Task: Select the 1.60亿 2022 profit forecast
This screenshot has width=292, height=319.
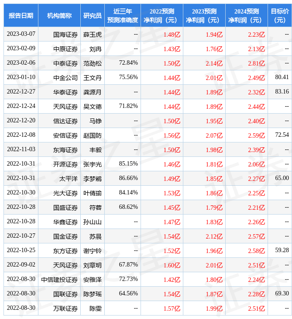Action: (x=172, y=265)
